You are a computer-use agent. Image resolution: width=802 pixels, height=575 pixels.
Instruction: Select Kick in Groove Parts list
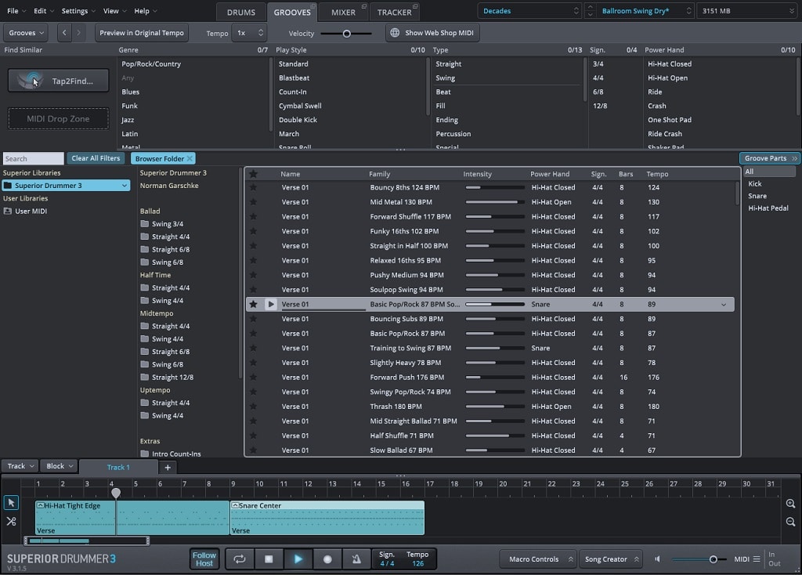click(754, 184)
